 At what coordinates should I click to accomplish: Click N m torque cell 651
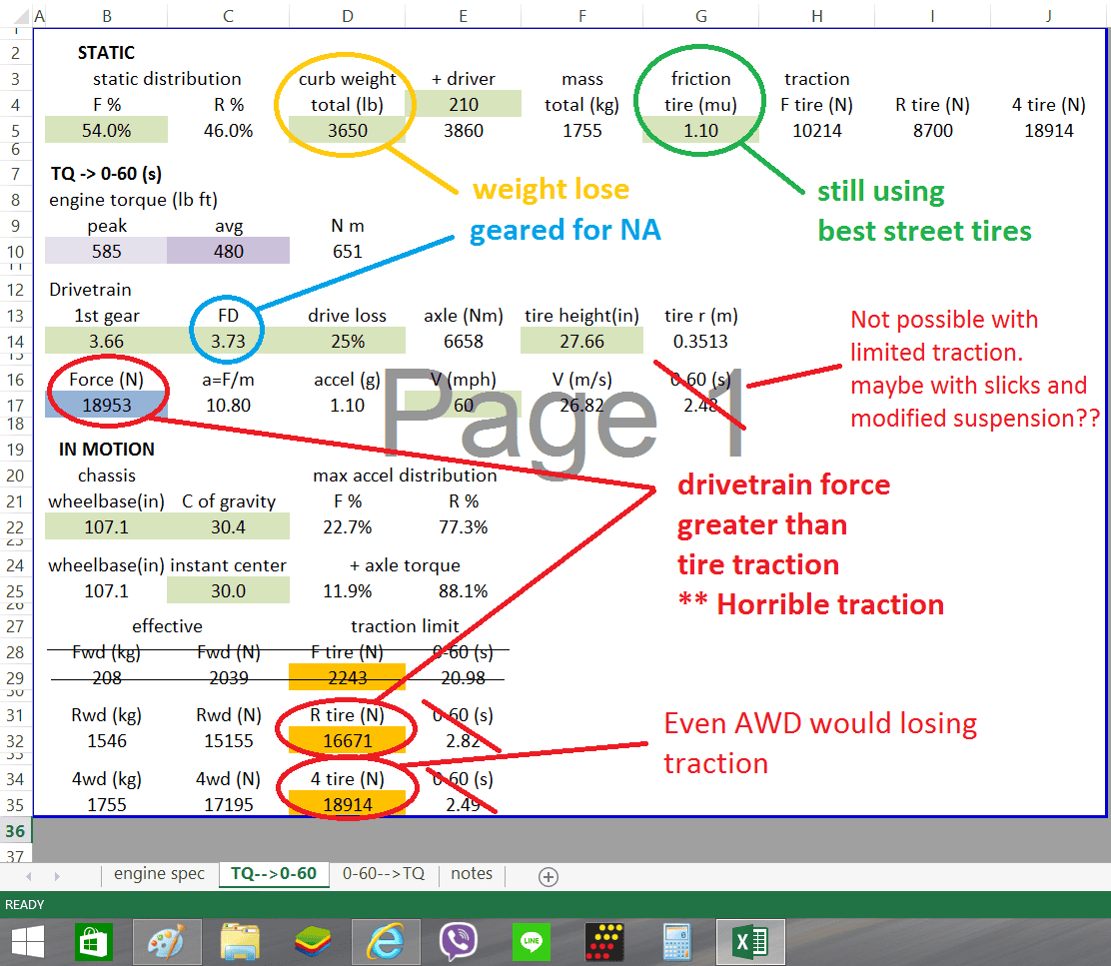(348, 251)
